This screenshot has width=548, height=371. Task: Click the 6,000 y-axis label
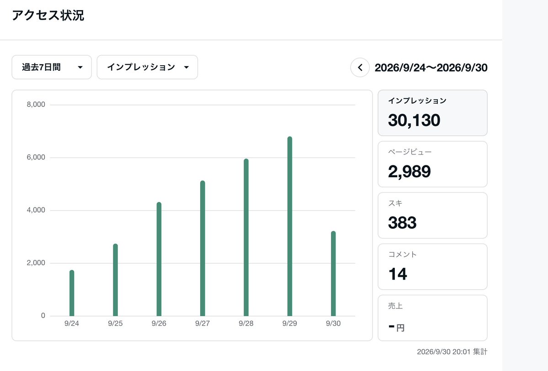click(36, 157)
